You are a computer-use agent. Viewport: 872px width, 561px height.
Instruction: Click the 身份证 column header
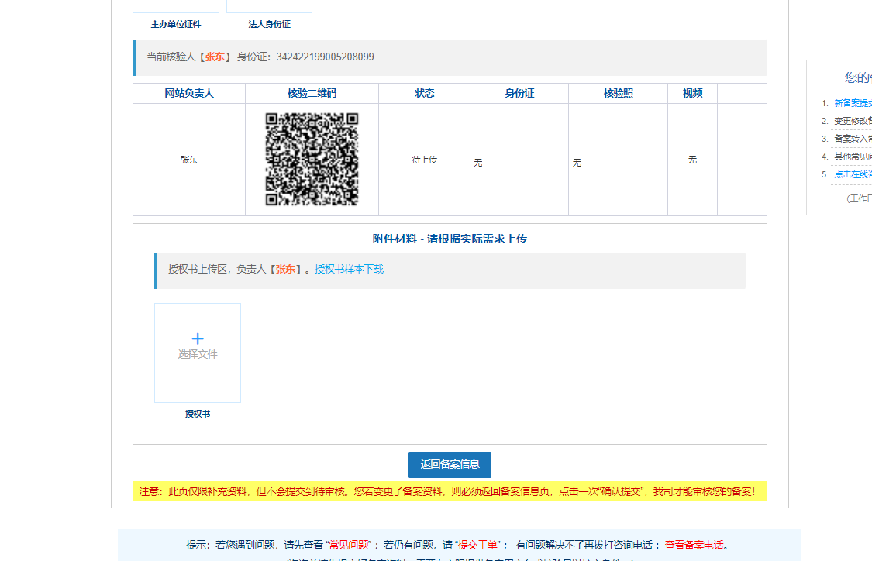519,94
